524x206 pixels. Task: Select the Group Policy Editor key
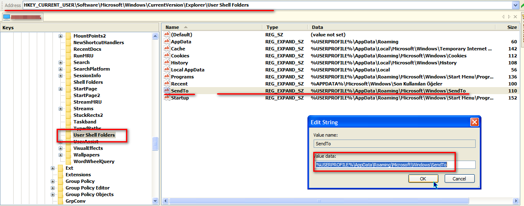click(88, 188)
